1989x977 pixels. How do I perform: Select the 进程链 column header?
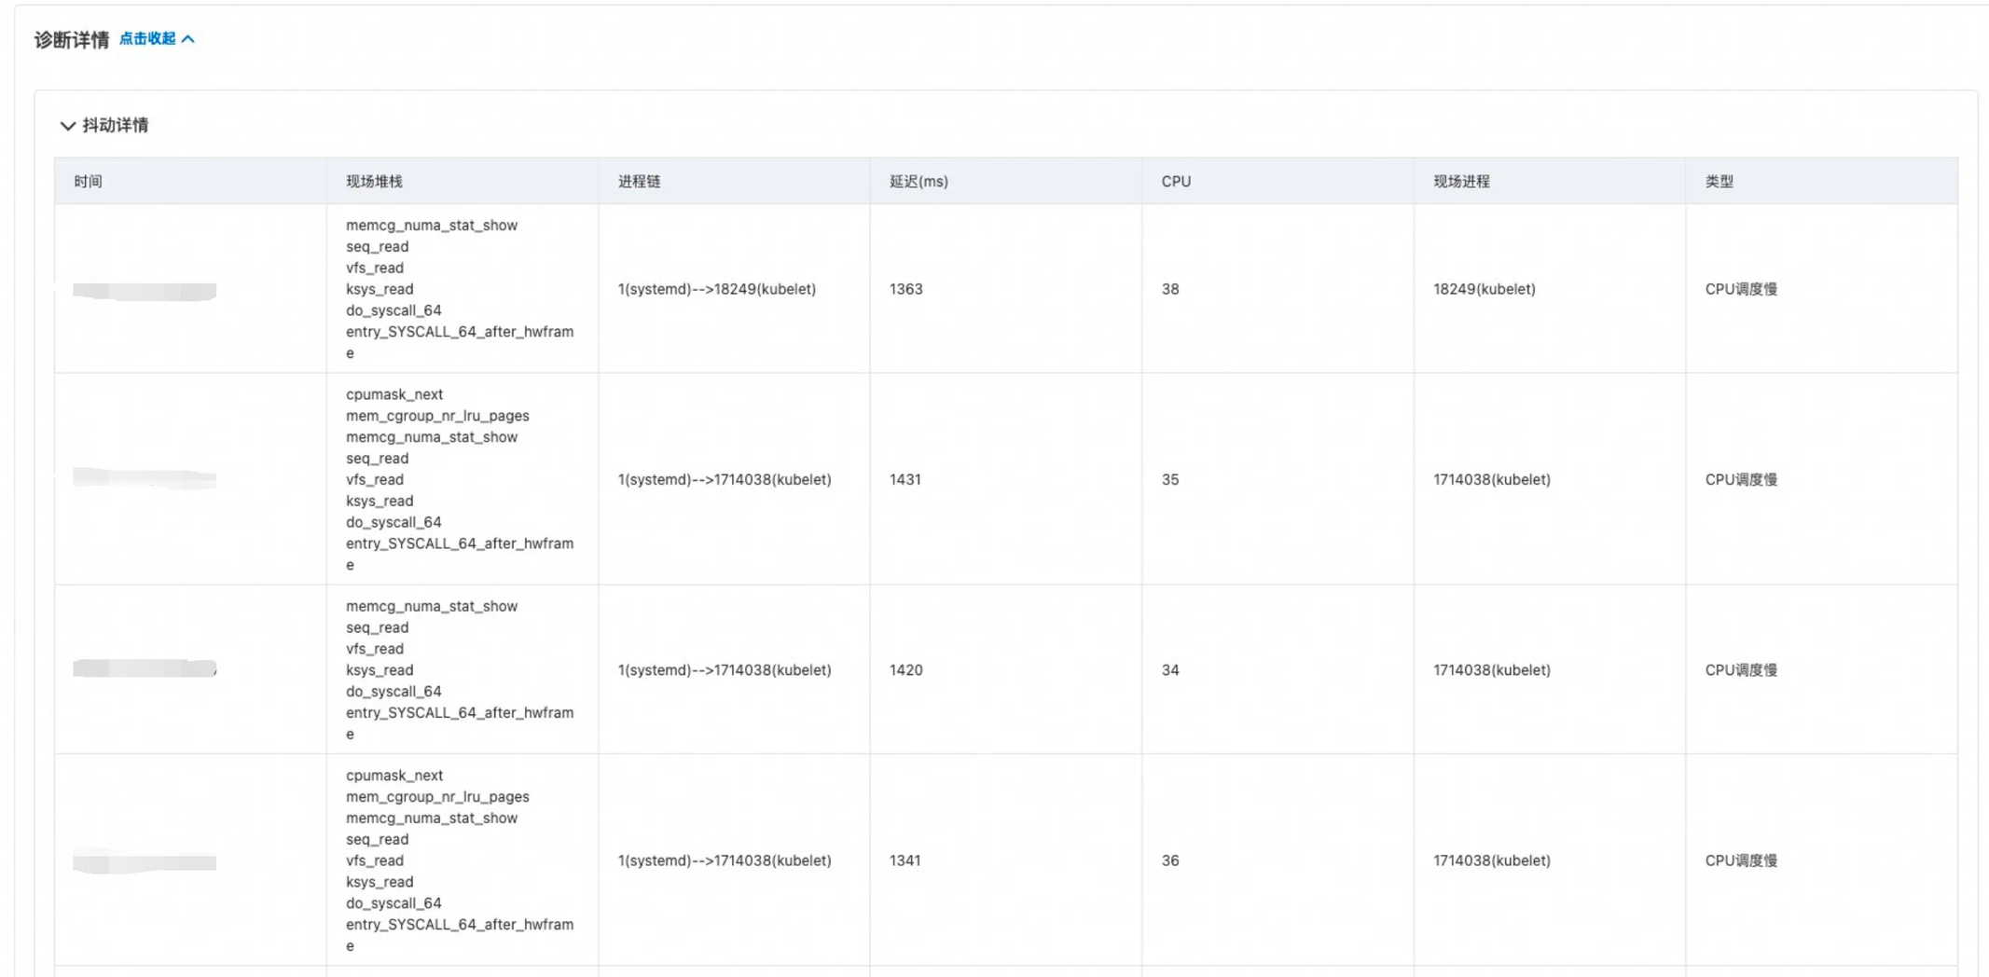coord(639,182)
